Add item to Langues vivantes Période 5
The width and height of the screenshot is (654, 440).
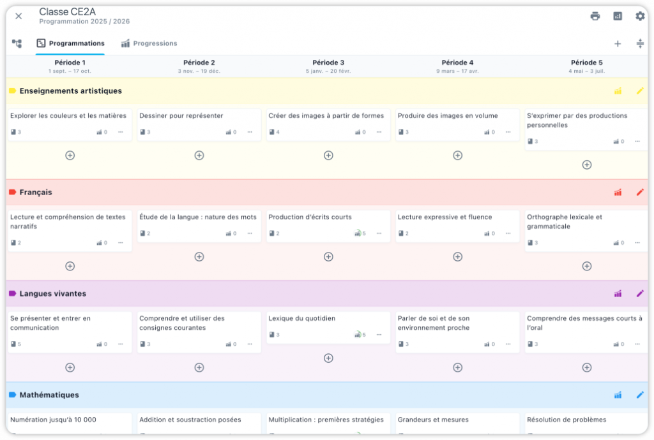587,367
